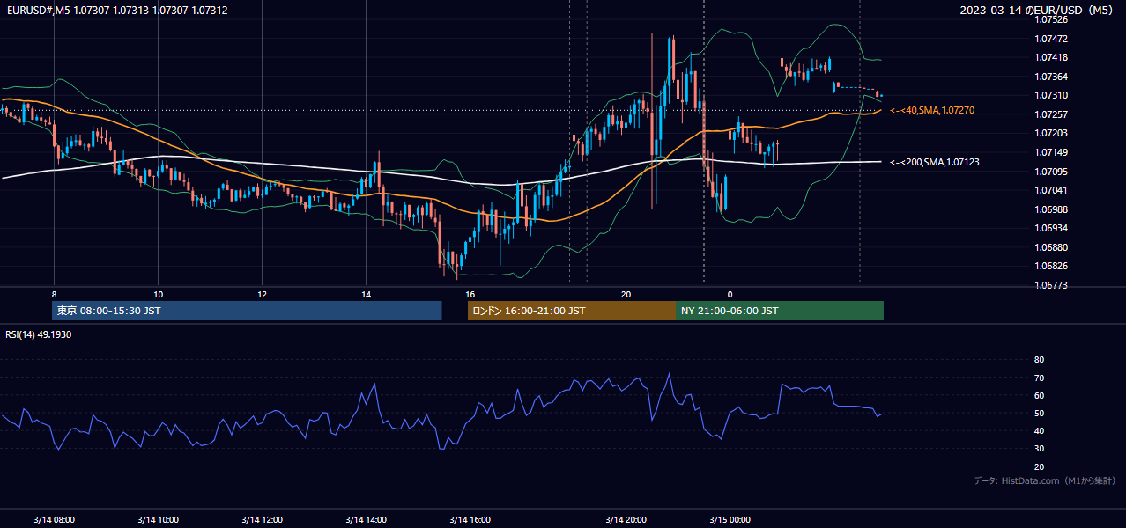Click RSI scale level 40
Screen dimensions: 1126x528
click(x=1039, y=430)
